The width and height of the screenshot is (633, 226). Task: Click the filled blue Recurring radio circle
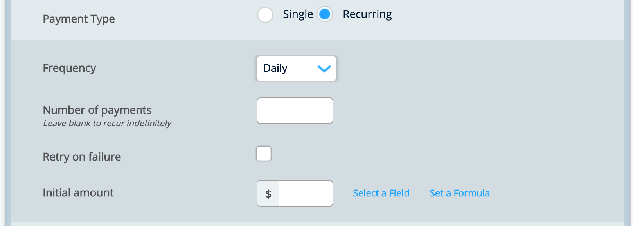(x=325, y=14)
